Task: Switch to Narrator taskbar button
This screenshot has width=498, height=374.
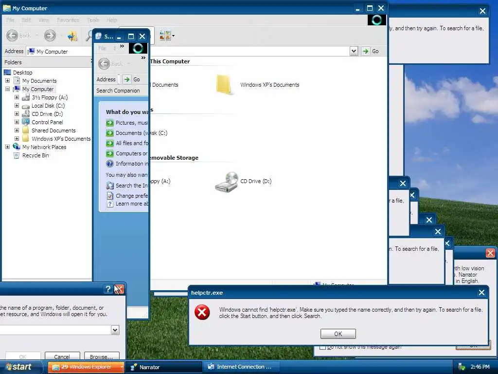Action: click(164, 367)
